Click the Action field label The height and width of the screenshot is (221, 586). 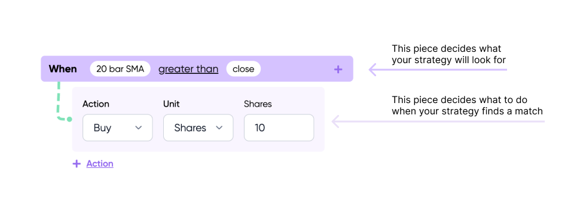[x=96, y=104]
